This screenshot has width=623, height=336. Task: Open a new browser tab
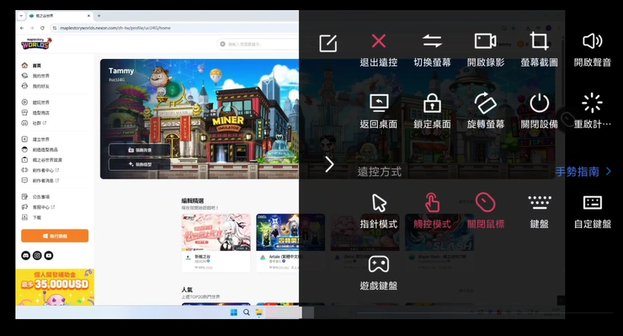click(99, 16)
